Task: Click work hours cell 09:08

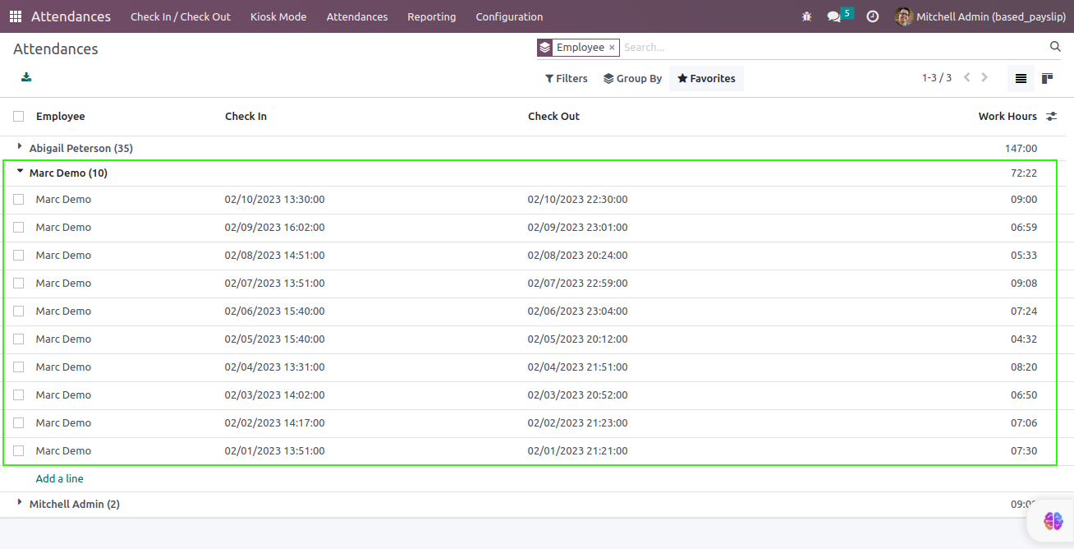Action: point(1024,284)
